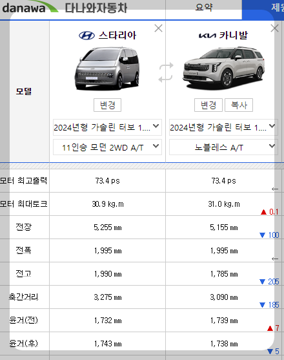Click the 5,155 mm value
Image resolution: width=284 pixels, height=360 pixels.
pyautogui.click(x=224, y=228)
